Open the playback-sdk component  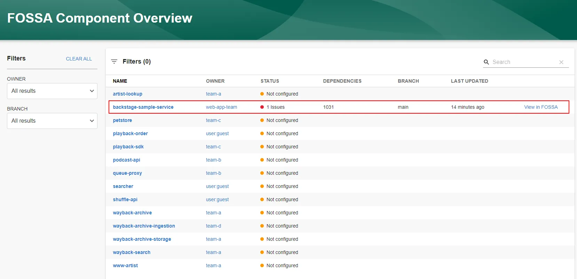click(128, 147)
